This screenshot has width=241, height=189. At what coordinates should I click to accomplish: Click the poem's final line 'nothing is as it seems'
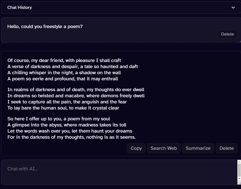71,137
